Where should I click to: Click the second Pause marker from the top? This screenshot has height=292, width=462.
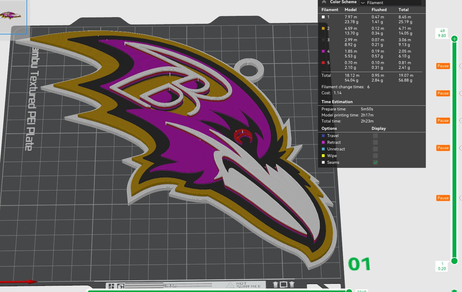[443, 93]
